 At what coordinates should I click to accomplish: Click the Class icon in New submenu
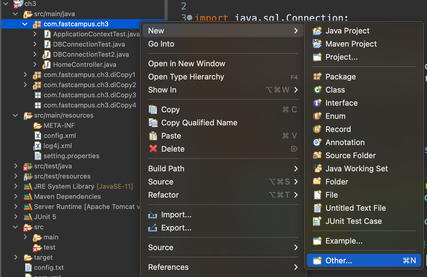tap(317, 90)
